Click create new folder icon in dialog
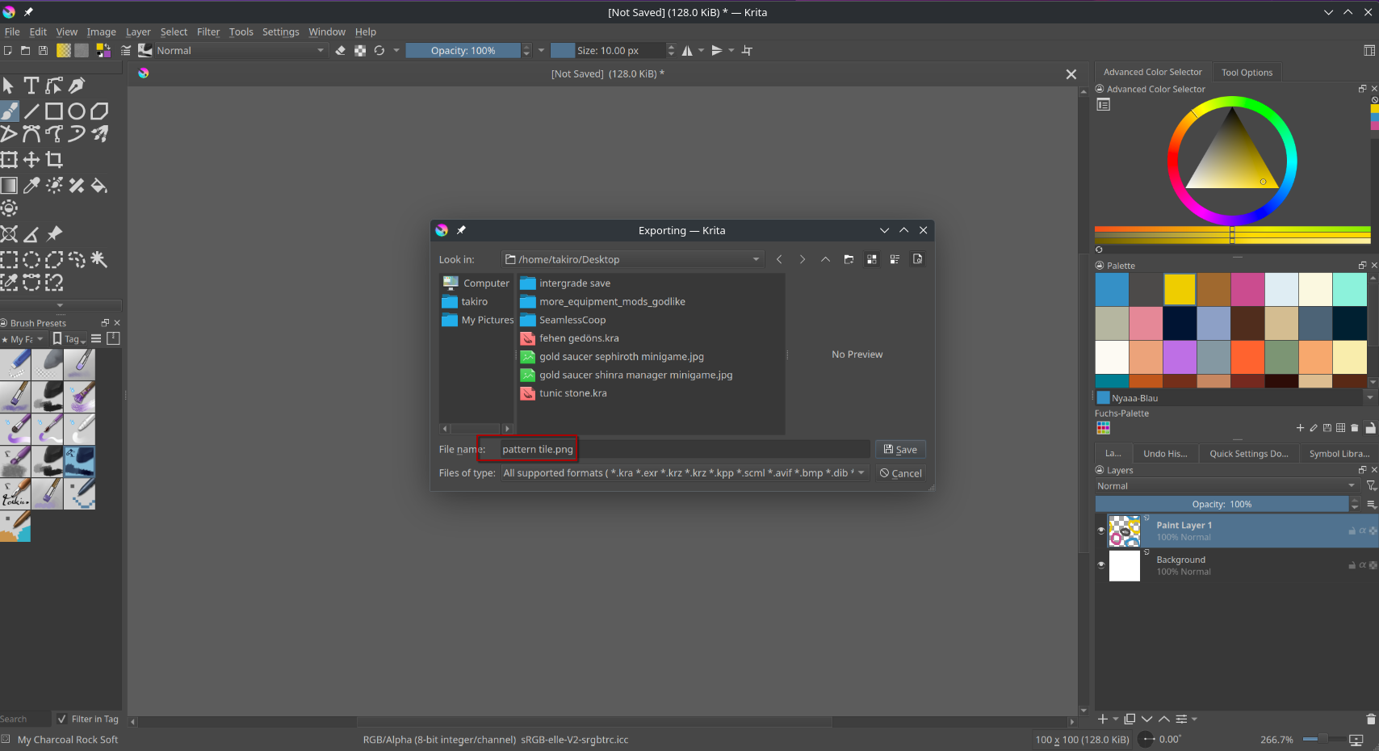Viewport: 1379px width, 751px height. (x=849, y=259)
